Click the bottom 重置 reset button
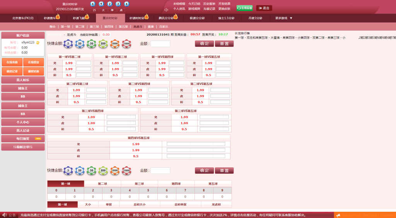396x218 pixels. (224, 170)
